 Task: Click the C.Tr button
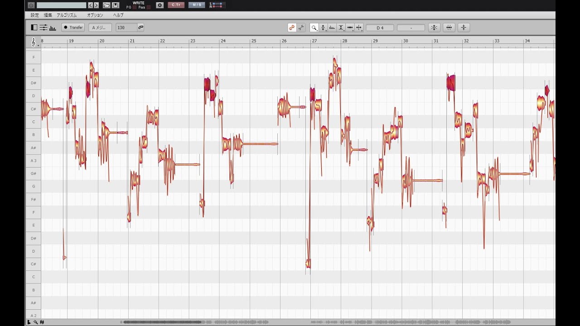176,5
